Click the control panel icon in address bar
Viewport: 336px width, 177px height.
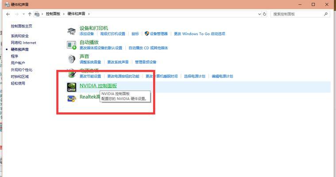click(37, 14)
